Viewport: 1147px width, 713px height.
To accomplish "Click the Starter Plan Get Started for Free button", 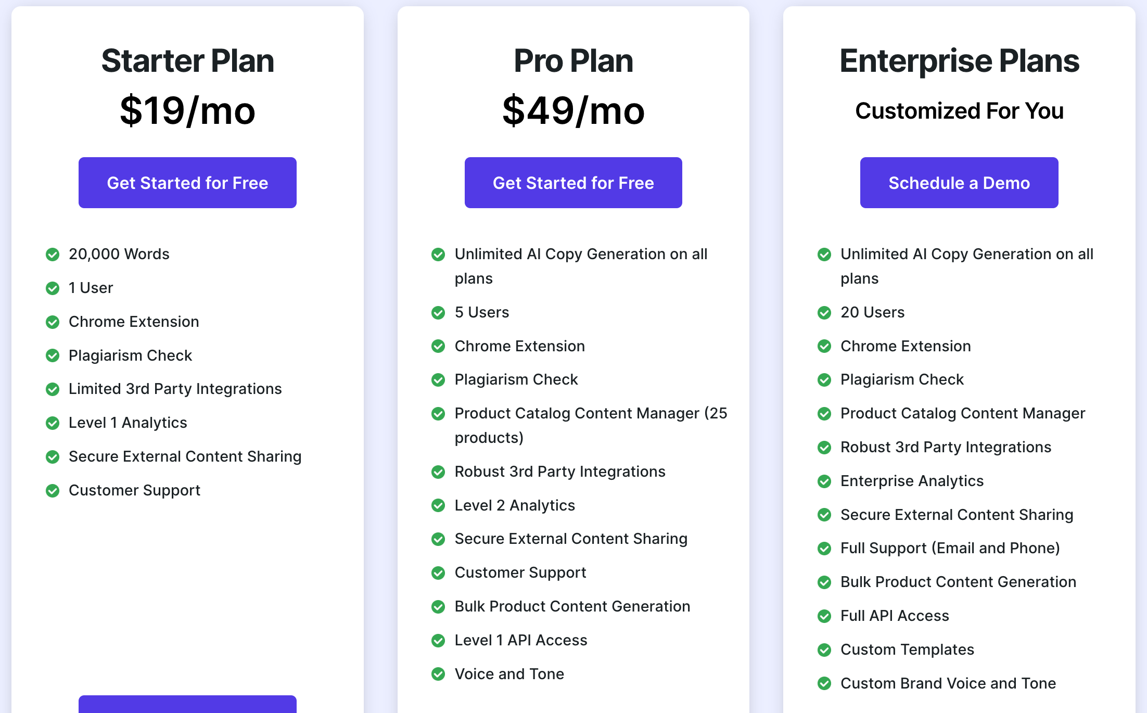I will [x=187, y=183].
